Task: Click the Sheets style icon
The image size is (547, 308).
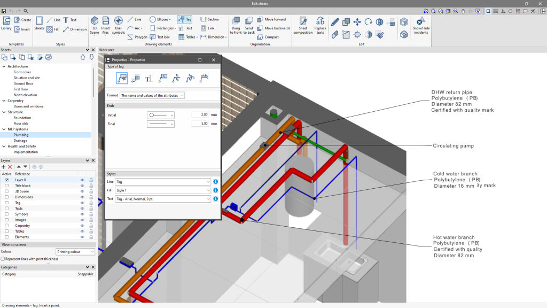Action: click(39, 24)
